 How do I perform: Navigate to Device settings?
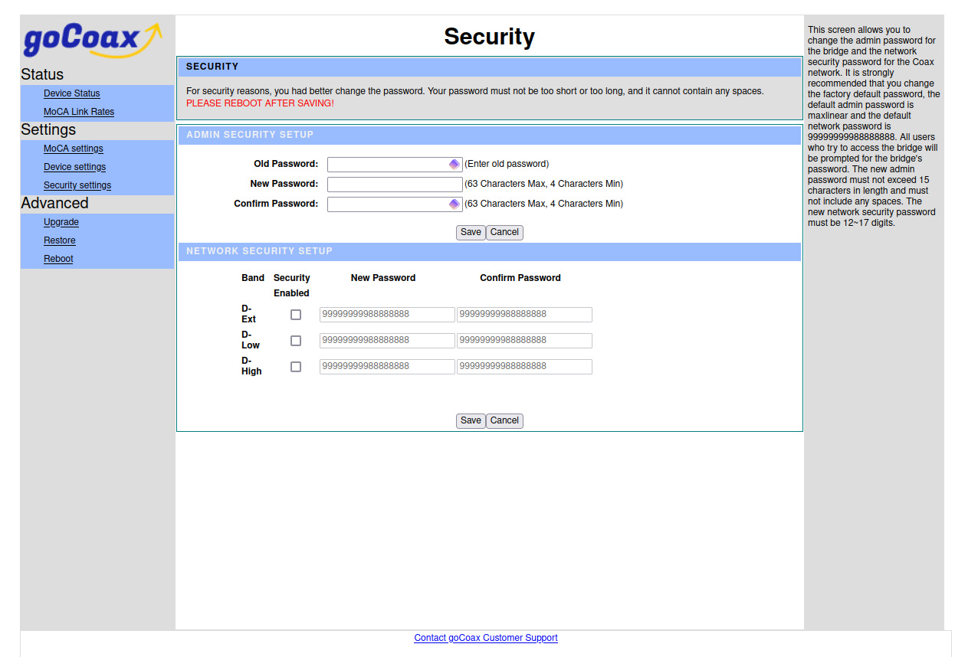point(75,167)
